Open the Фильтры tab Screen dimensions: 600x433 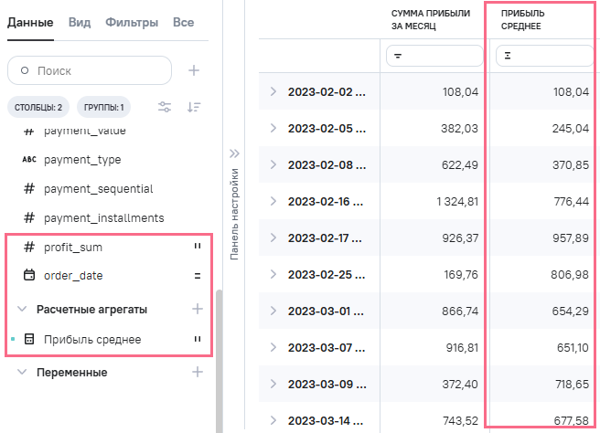coord(132,22)
